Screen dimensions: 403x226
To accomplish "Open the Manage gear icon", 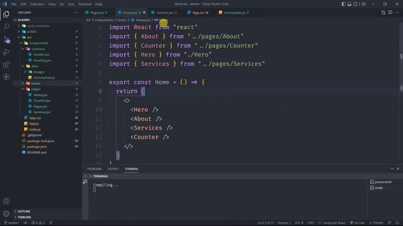I will point(6,213).
